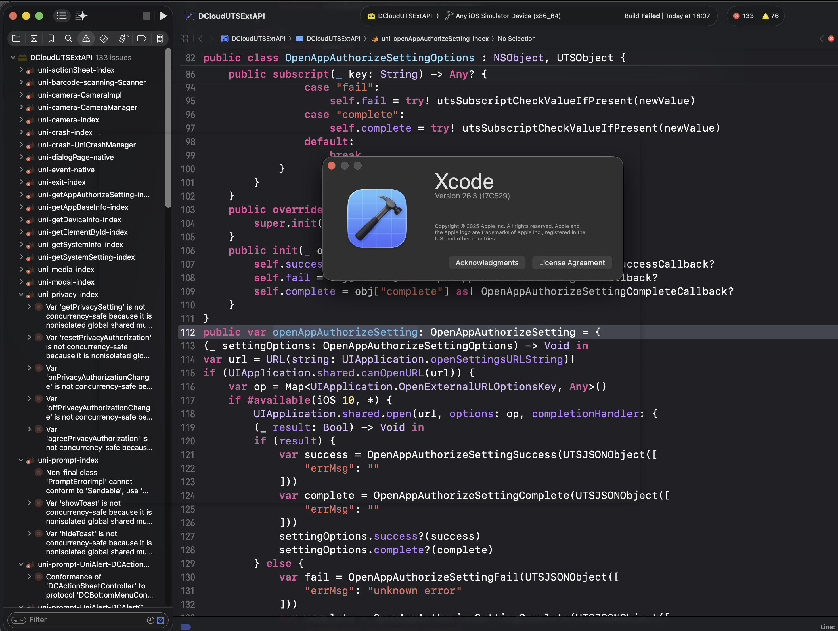Expand the uni-actionSheet-index issue group
The height and width of the screenshot is (631, 838).
(x=21, y=70)
